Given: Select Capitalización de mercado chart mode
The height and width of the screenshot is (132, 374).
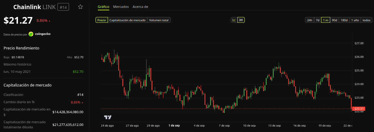Looking at the screenshot, I should pos(127,20).
